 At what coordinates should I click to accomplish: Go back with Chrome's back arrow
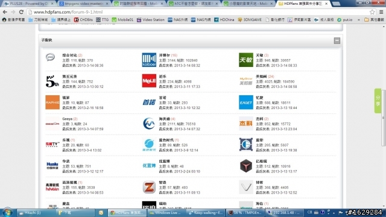click(5, 12)
